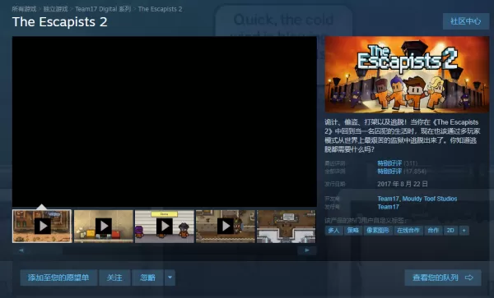
Task: Play the second video thumbnail with yellow box
Action: tap(104, 226)
